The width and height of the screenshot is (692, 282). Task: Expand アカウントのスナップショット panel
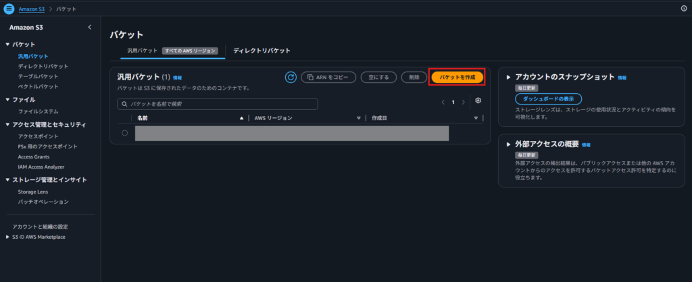pyautogui.click(x=508, y=77)
